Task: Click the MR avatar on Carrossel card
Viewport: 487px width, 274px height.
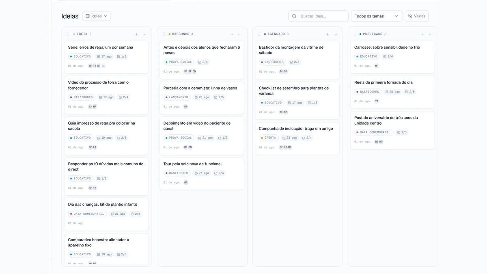Action: coord(377,66)
